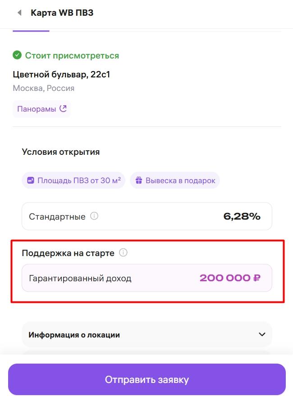Click the gift icon in Вывеска в подарок
Viewport: 293px width, 405px height.
[x=139, y=180]
